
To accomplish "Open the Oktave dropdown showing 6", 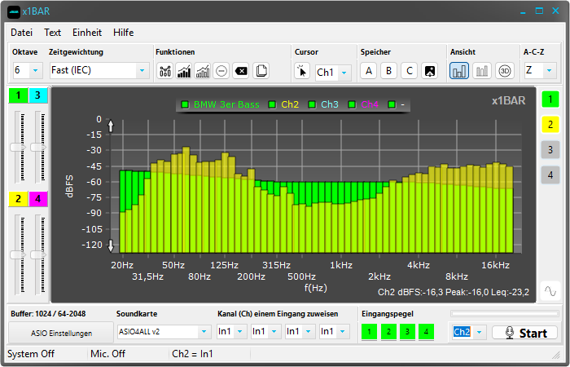I will pyautogui.click(x=28, y=70).
